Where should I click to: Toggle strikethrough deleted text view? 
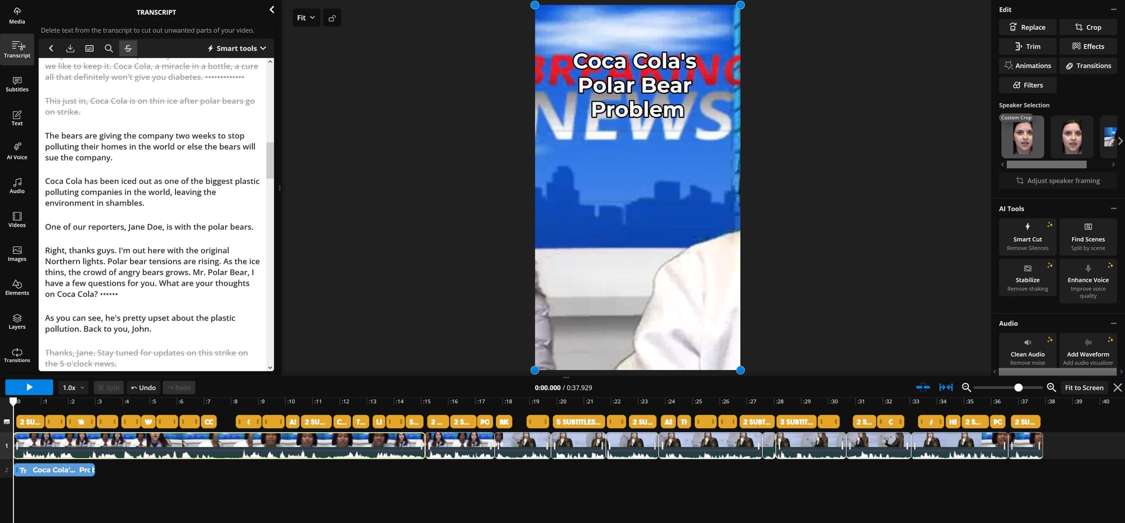click(x=128, y=48)
